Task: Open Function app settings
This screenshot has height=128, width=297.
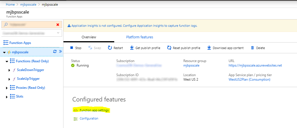Action: point(94,110)
